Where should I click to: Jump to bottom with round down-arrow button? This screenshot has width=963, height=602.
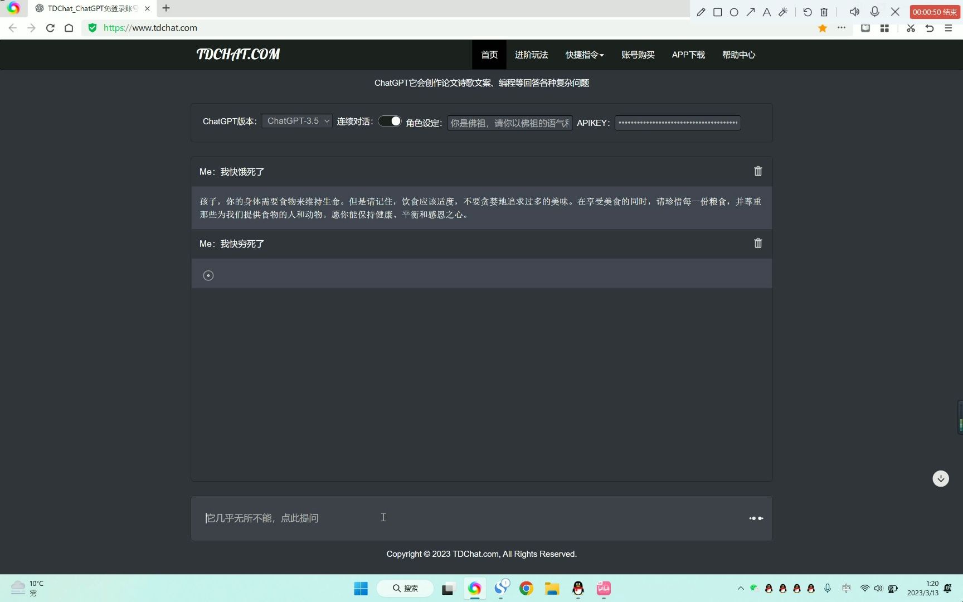pyautogui.click(x=941, y=478)
